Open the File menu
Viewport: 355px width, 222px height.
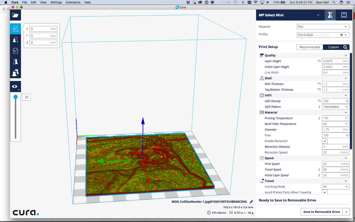[x=25, y=2]
